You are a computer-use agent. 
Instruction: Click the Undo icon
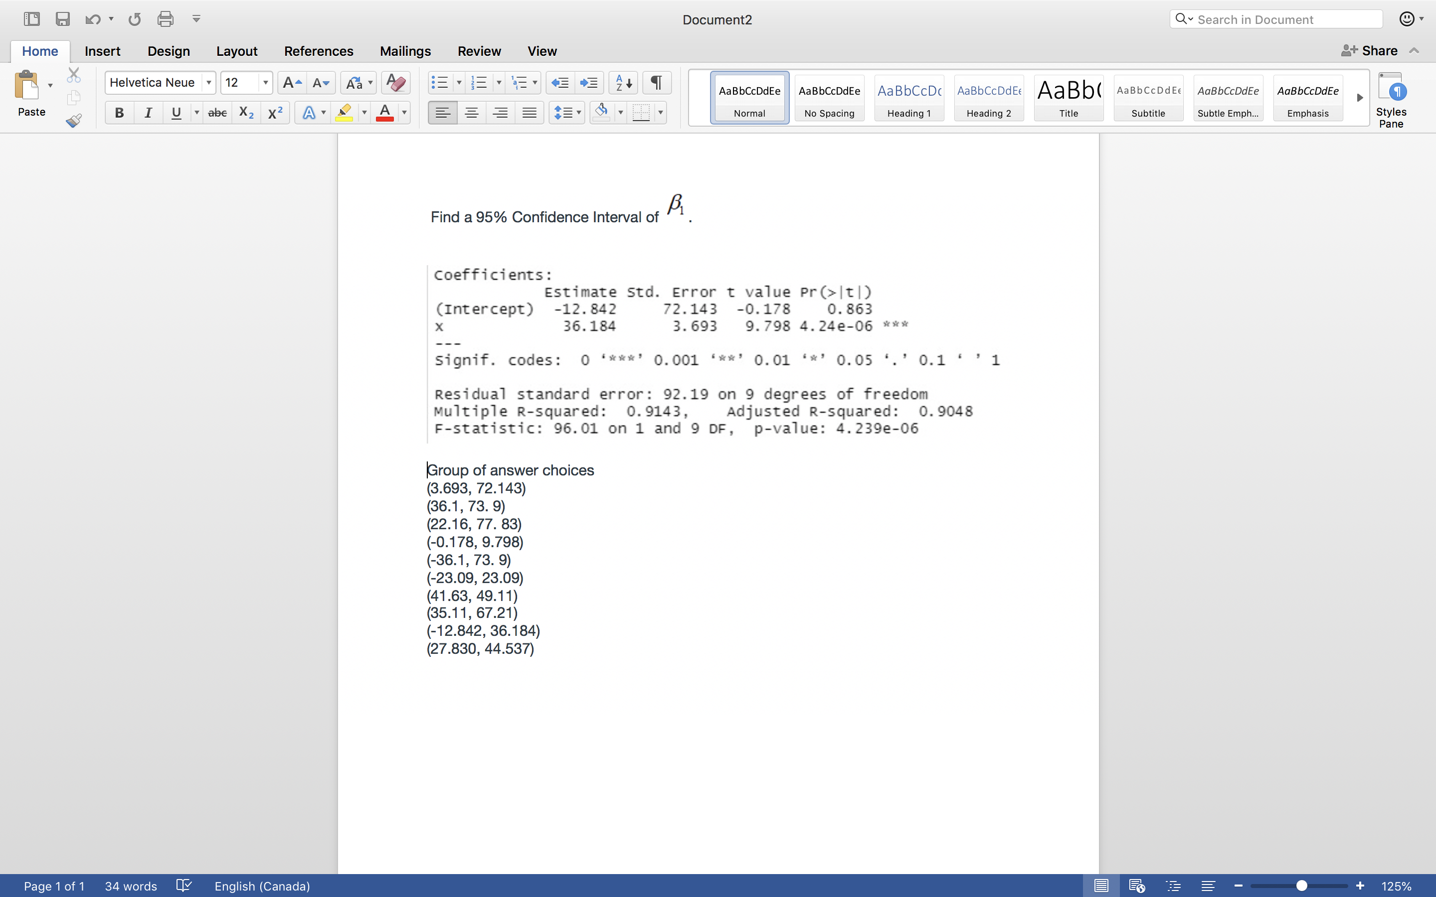point(93,19)
